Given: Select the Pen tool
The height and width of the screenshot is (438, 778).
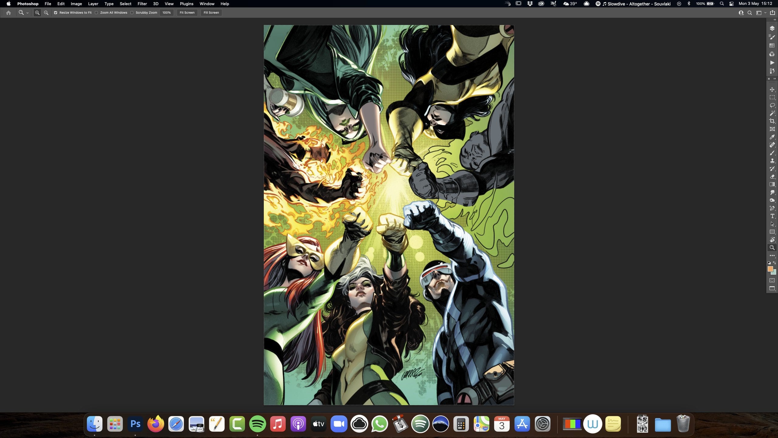Looking at the screenshot, I should pyautogui.click(x=772, y=208).
